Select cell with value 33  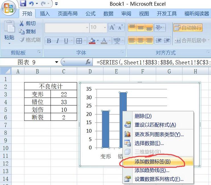64,102
